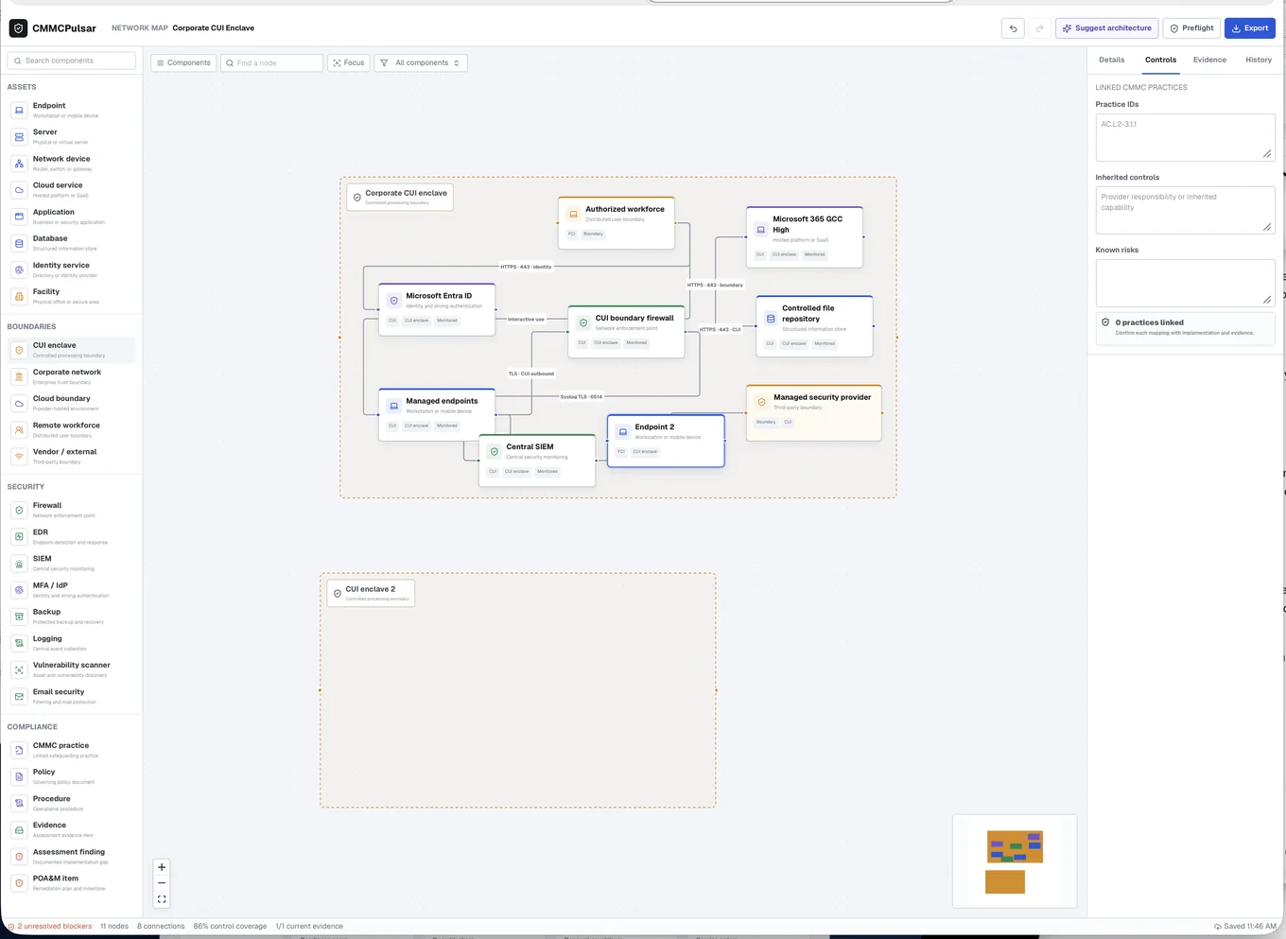1286x939 pixels.
Task: Click the Export button
Action: pyautogui.click(x=1250, y=28)
